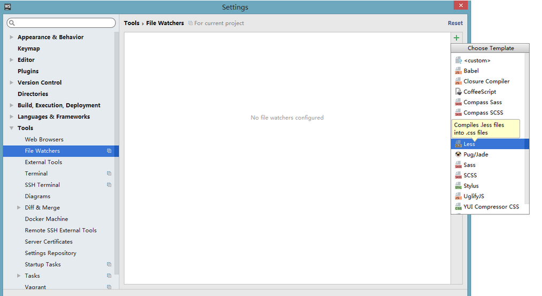Collapse the Tools section arrow
The height and width of the screenshot is (296, 542).
pyautogui.click(x=11, y=128)
